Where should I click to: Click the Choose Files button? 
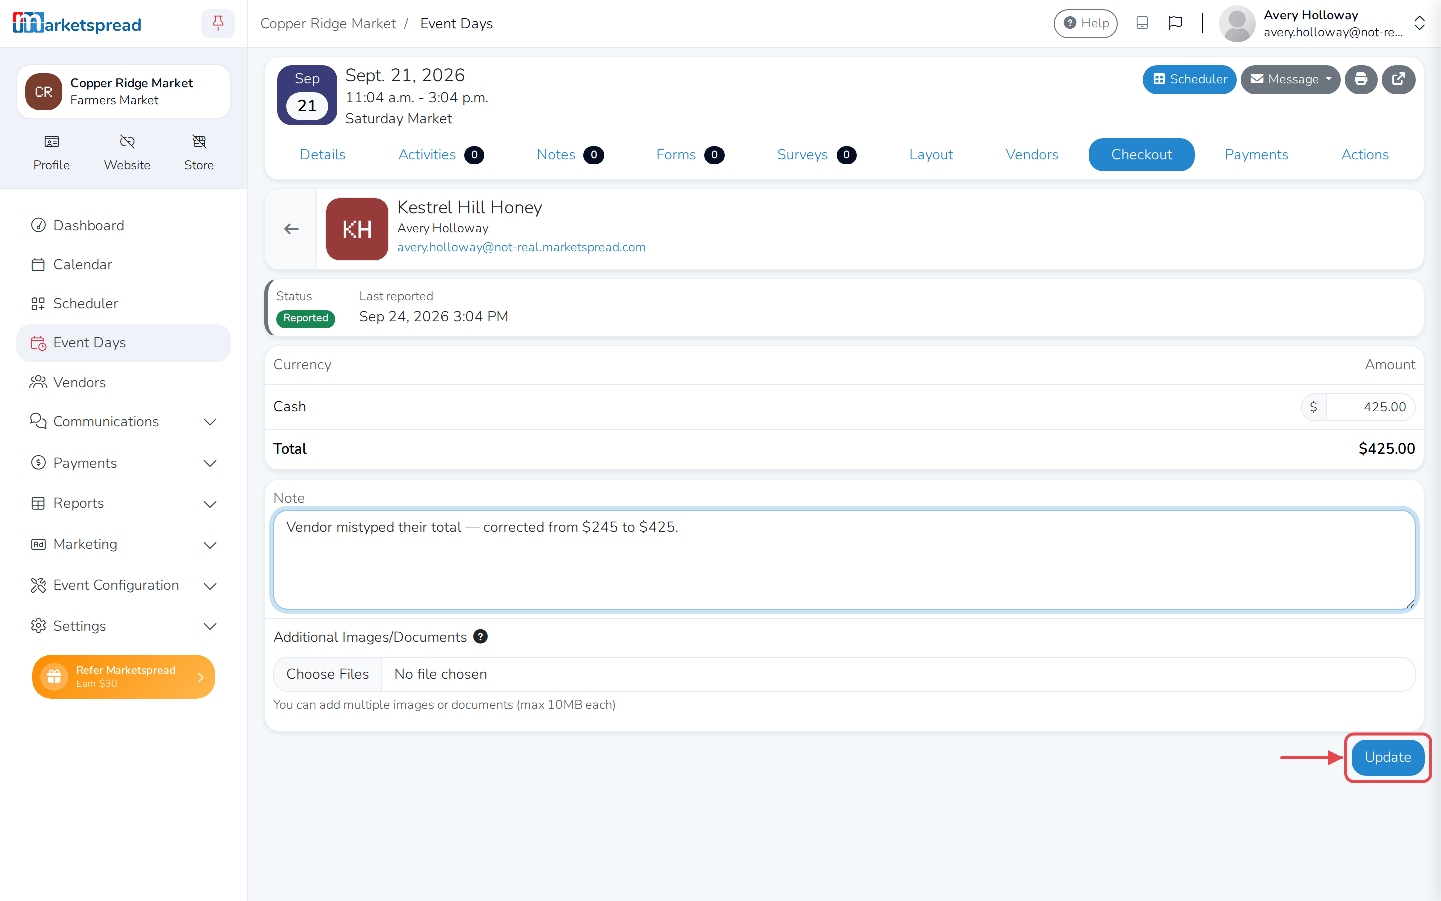(x=328, y=674)
